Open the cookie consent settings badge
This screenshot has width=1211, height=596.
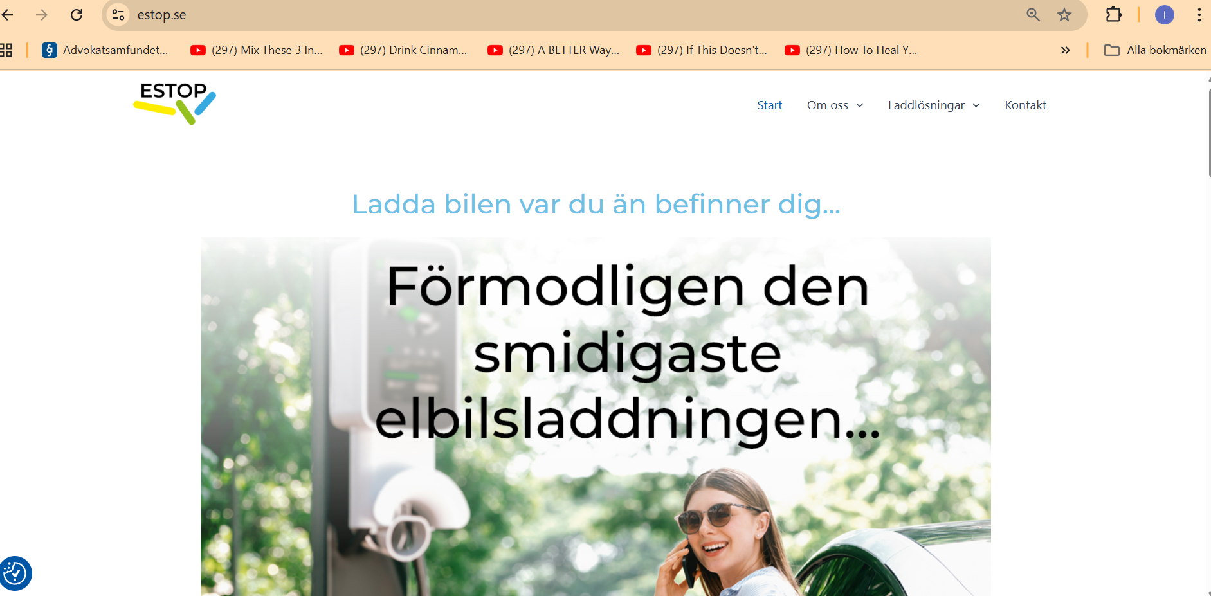[x=15, y=573]
